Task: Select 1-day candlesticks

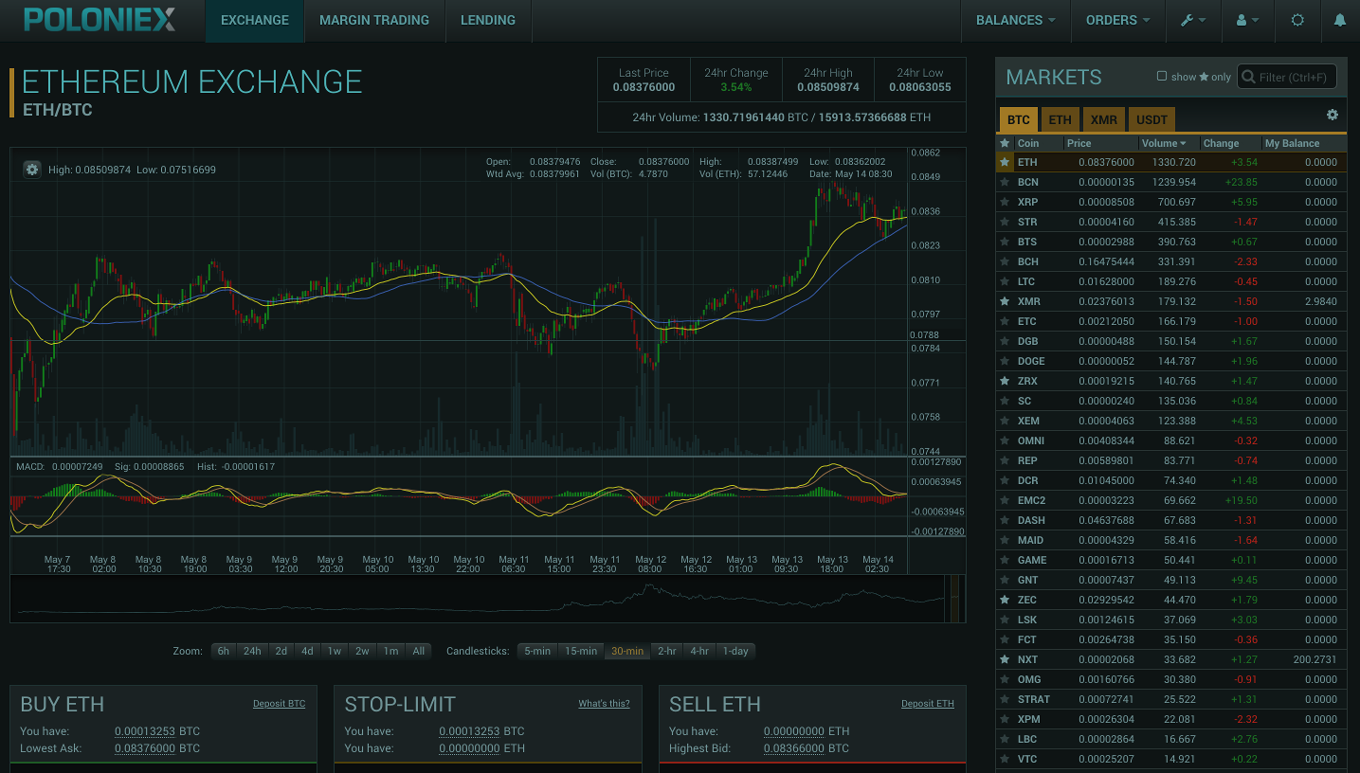Action: pyautogui.click(x=735, y=651)
